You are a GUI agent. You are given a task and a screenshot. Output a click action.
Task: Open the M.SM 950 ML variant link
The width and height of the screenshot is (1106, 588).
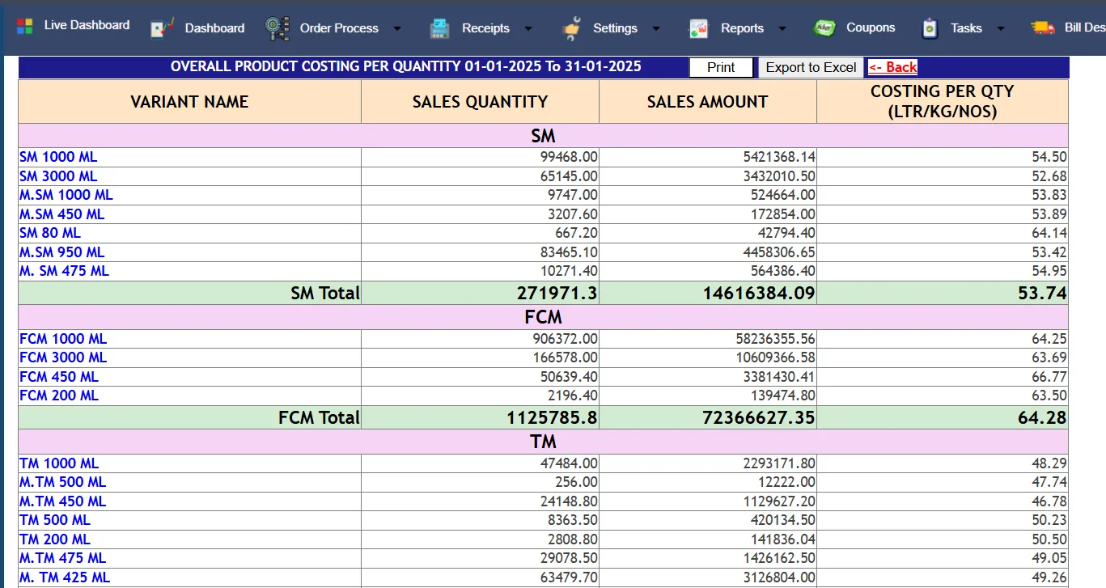coord(62,252)
